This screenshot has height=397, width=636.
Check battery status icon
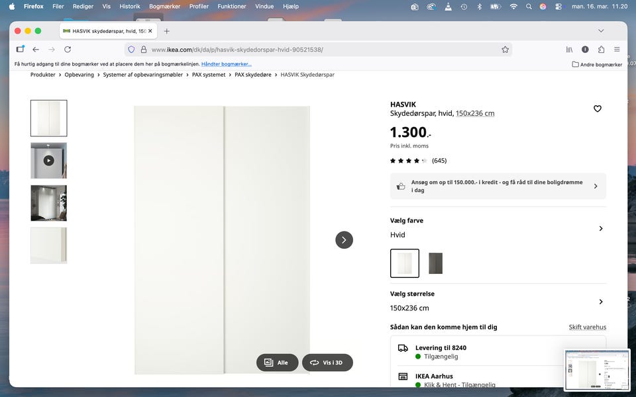click(x=496, y=7)
